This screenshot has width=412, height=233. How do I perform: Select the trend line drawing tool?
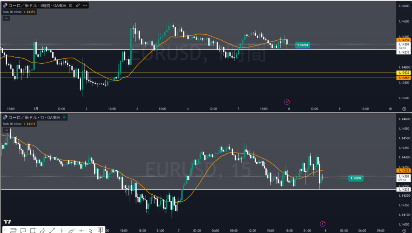52,230
